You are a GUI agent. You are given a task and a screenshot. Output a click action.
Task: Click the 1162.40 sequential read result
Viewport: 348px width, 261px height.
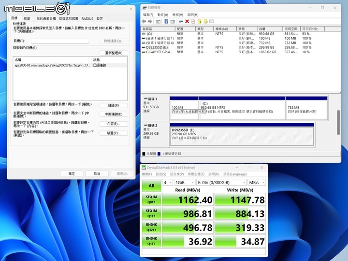pyautogui.click(x=188, y=200)
